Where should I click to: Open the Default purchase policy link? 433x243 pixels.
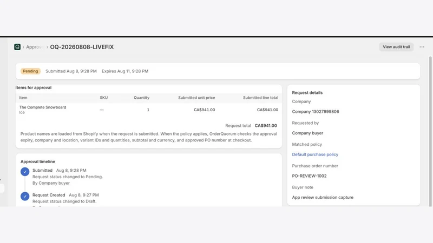[315, 154]
